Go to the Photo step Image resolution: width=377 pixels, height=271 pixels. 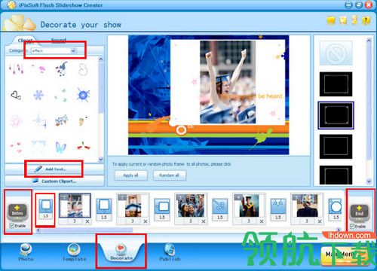click(26, 253)
